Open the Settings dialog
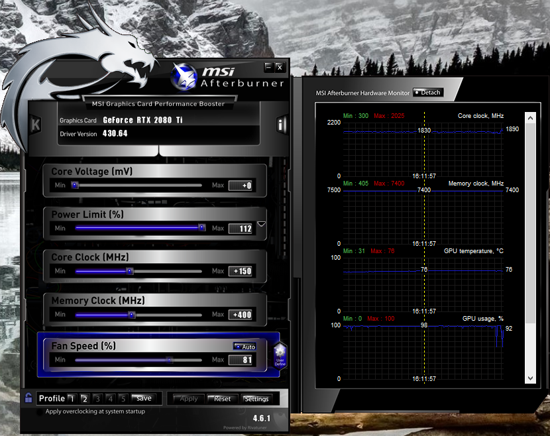550x436 pixels. coord(256,399)
